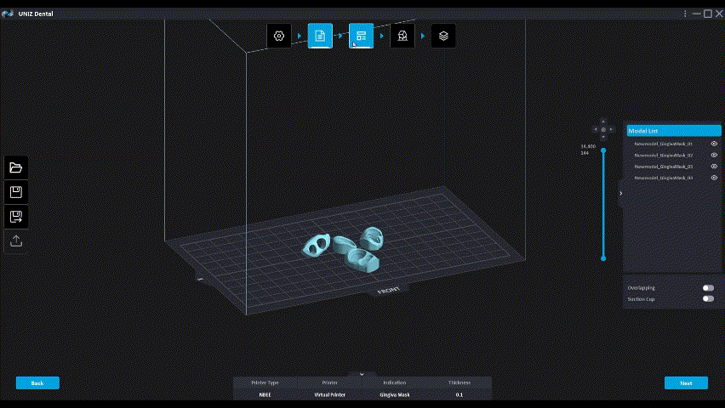Open the slice layers workflow step

443,36
